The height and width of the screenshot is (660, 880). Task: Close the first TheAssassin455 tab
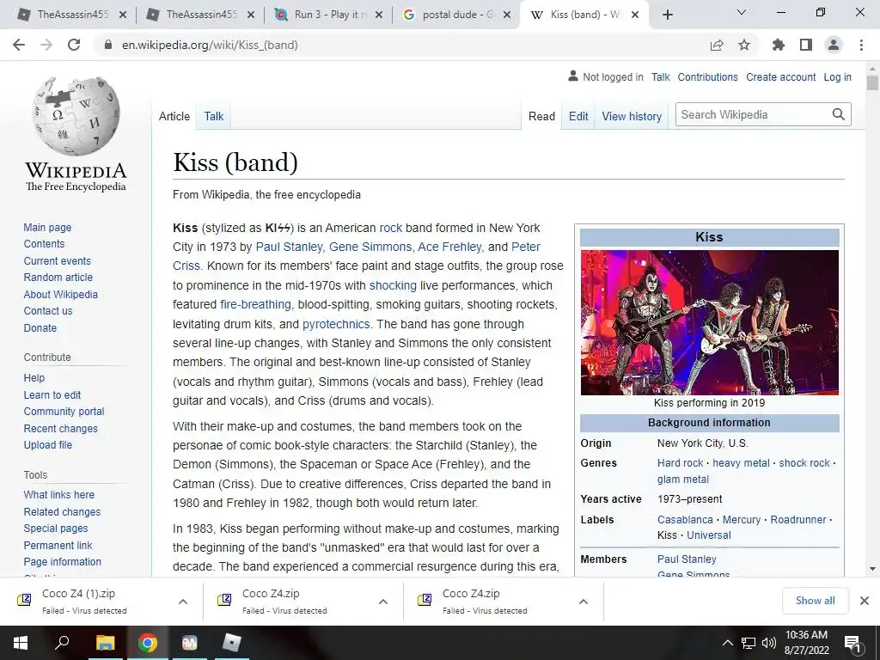click(123, 15)
